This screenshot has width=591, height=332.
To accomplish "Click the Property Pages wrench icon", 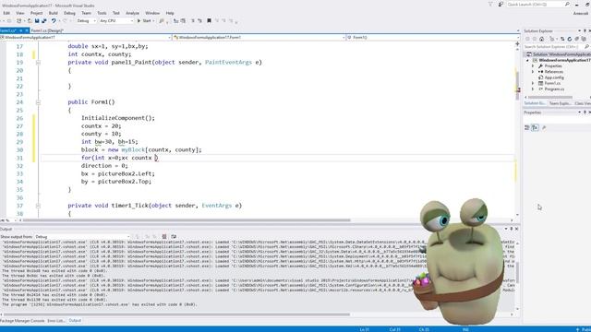I will click(x=544, y=127).
